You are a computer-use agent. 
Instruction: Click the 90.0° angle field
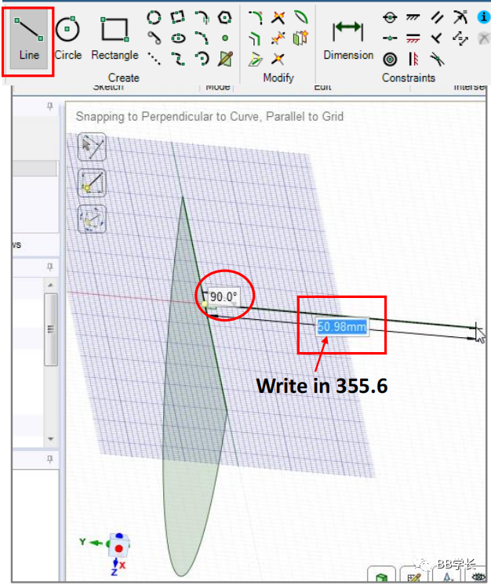[x=223, y=297]
